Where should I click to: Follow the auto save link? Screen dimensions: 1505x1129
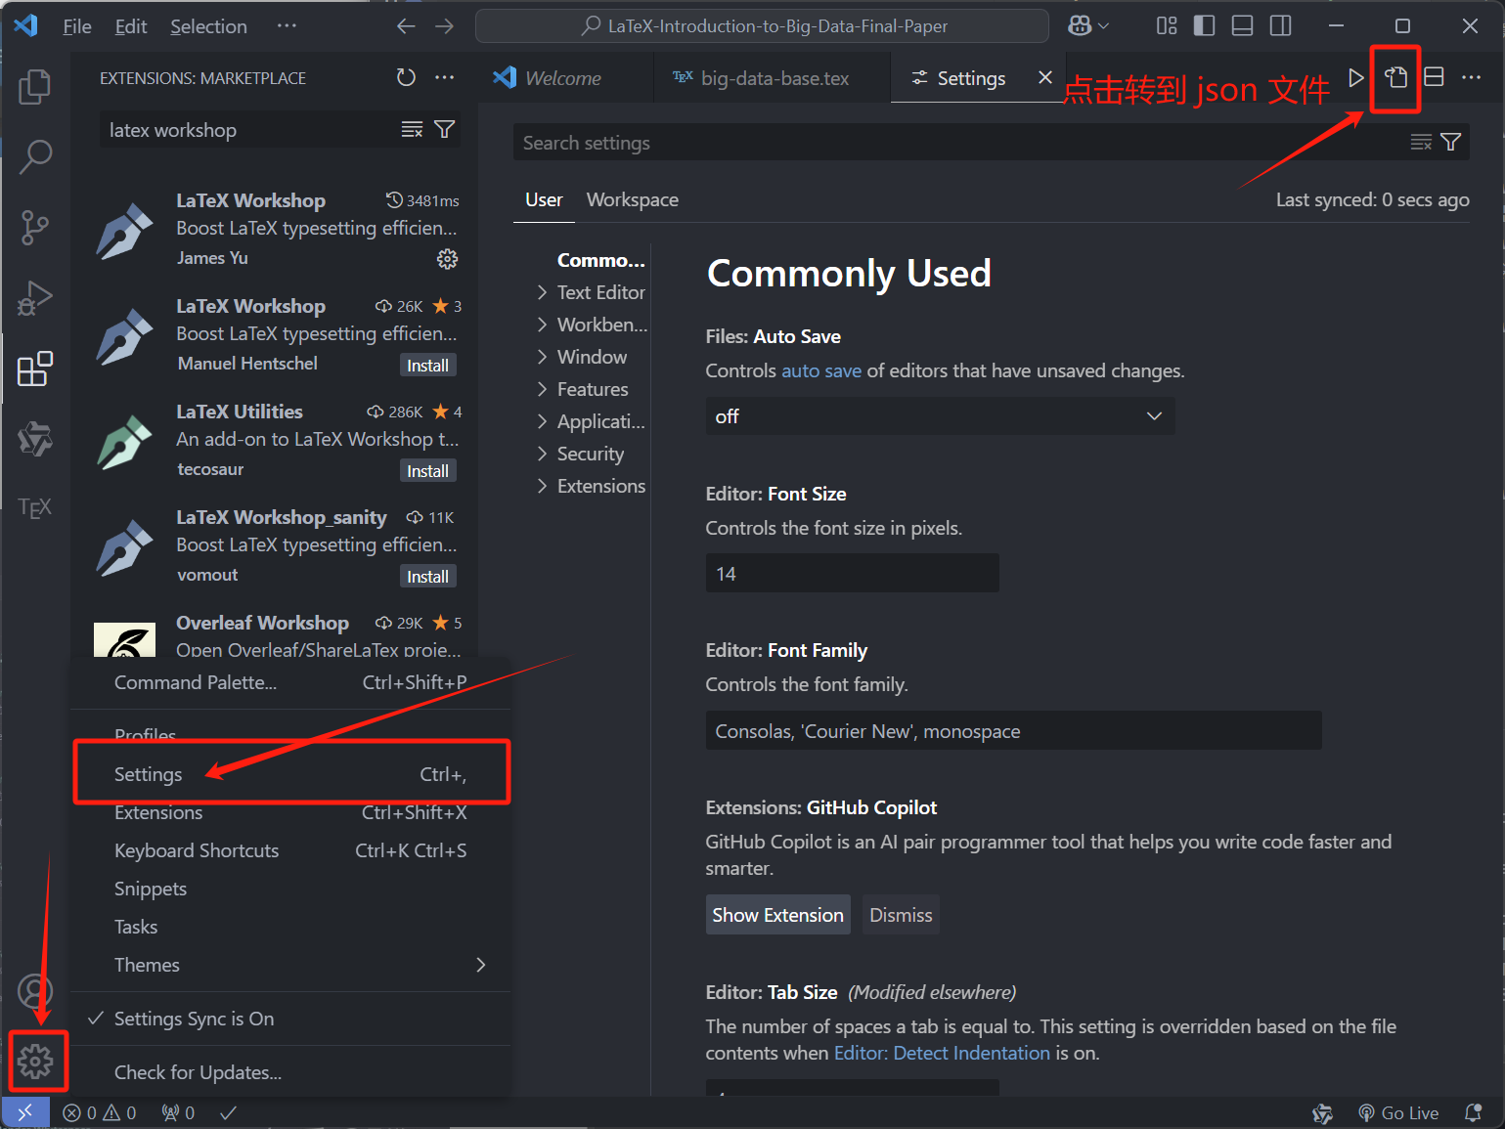tap(821, 370)
